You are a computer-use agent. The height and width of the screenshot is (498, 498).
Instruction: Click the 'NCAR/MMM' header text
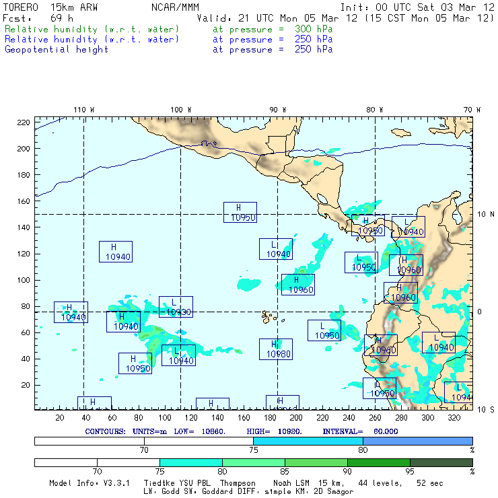175,7
